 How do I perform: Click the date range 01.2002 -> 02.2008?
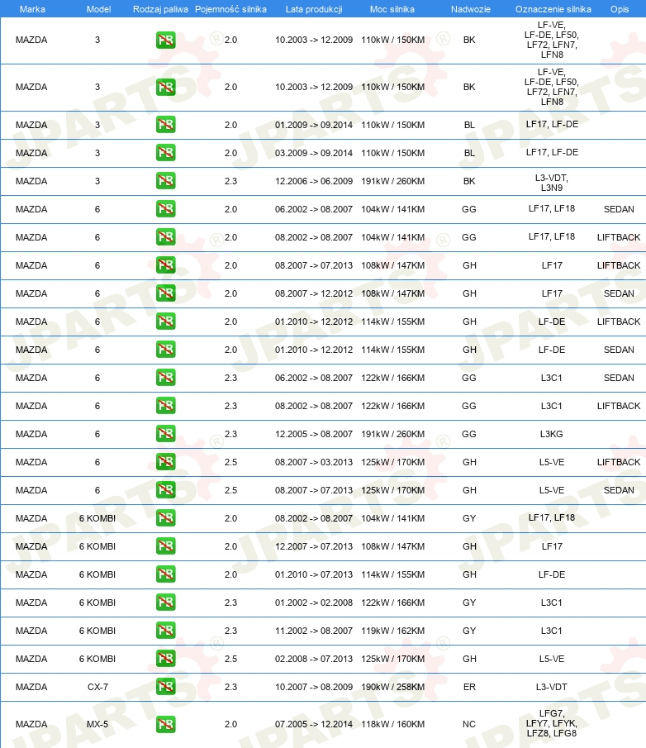coord(314,603)
